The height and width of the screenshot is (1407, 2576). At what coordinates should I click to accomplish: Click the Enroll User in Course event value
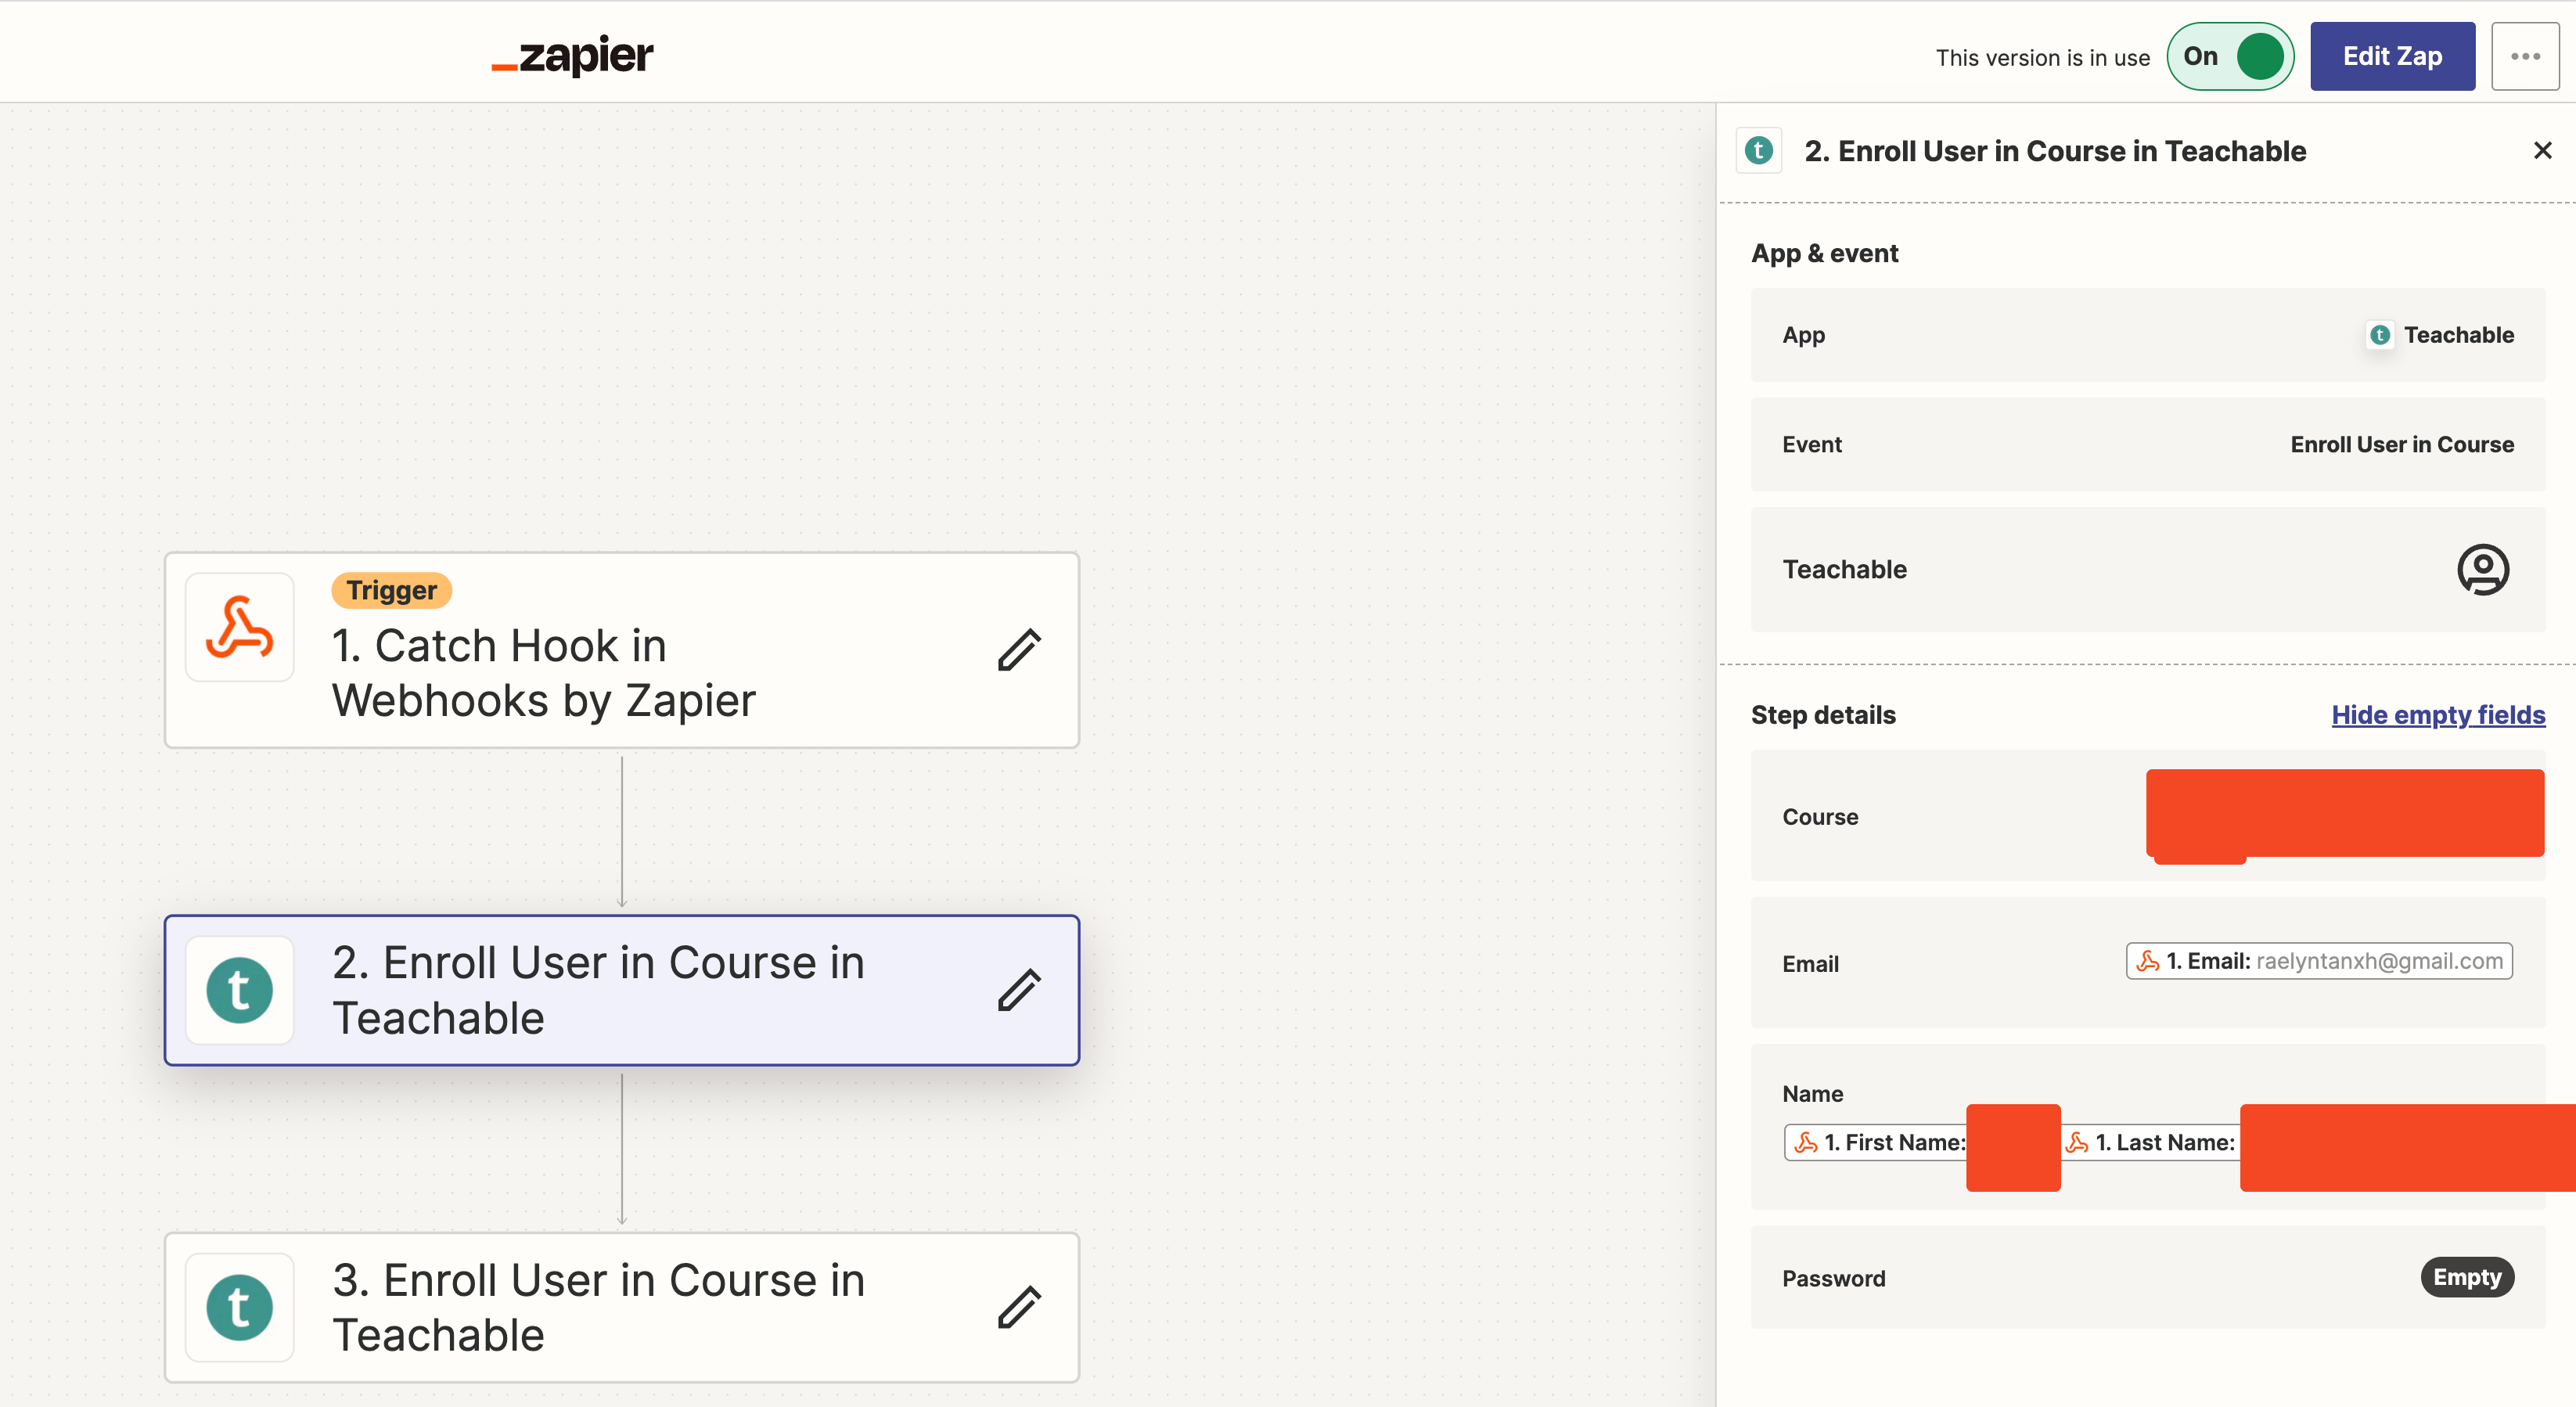[2402, 445]
